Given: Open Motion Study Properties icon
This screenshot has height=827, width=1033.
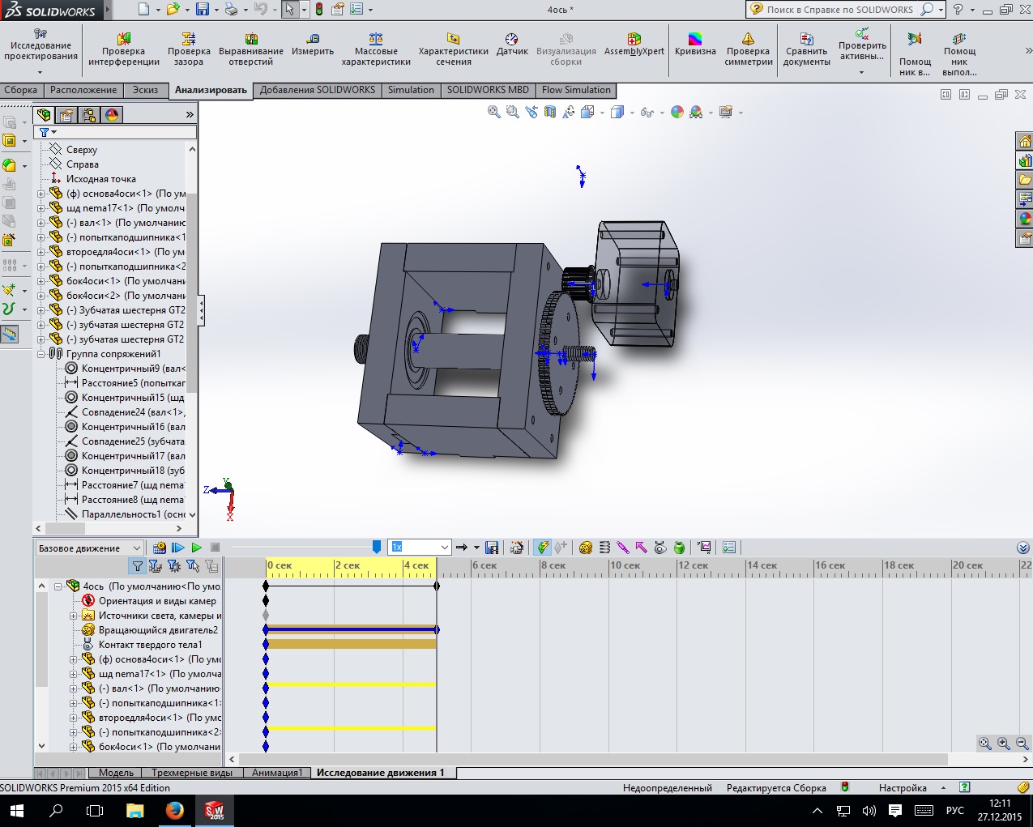Looking at the screenshot, I should coord(728,548).
